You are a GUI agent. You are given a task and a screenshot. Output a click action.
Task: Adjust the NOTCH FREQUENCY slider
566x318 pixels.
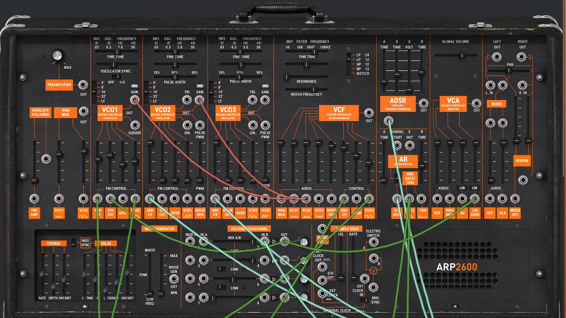(x=313, y=90)
